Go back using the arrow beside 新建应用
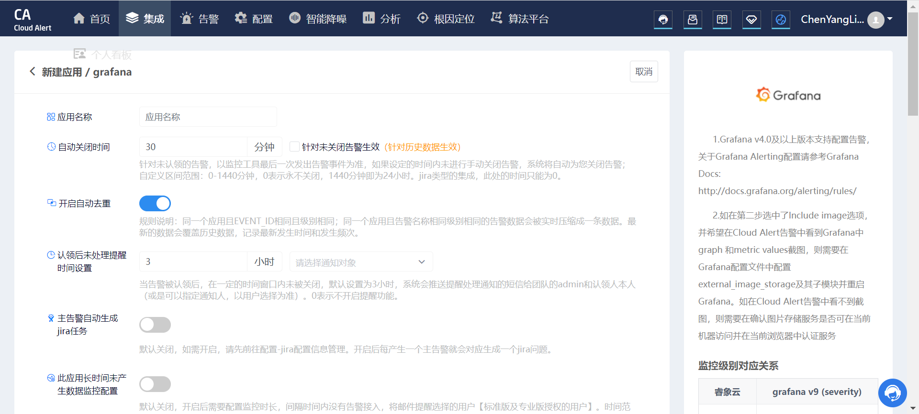 (33, 72)
